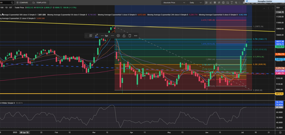Expand the Absolute Price dropdown
The image size is (285, 135).
(174, 3)
